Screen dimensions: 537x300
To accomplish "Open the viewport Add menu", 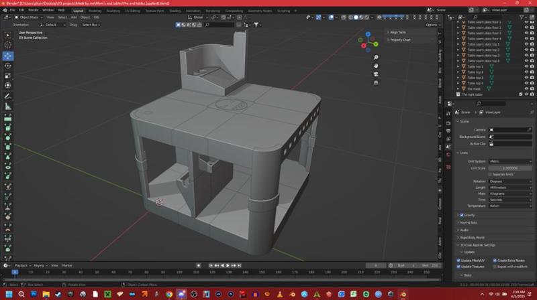I will tap(74, 17).
